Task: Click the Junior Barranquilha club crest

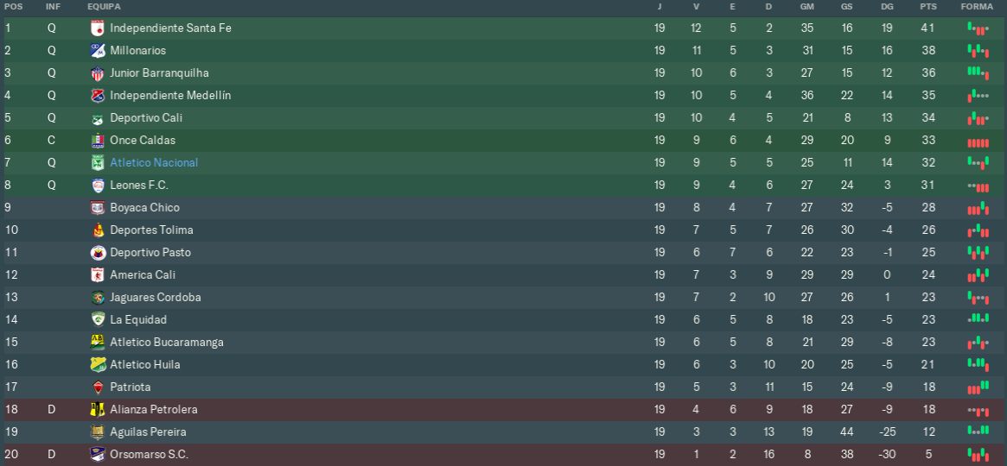Action: tap(97, 73)
